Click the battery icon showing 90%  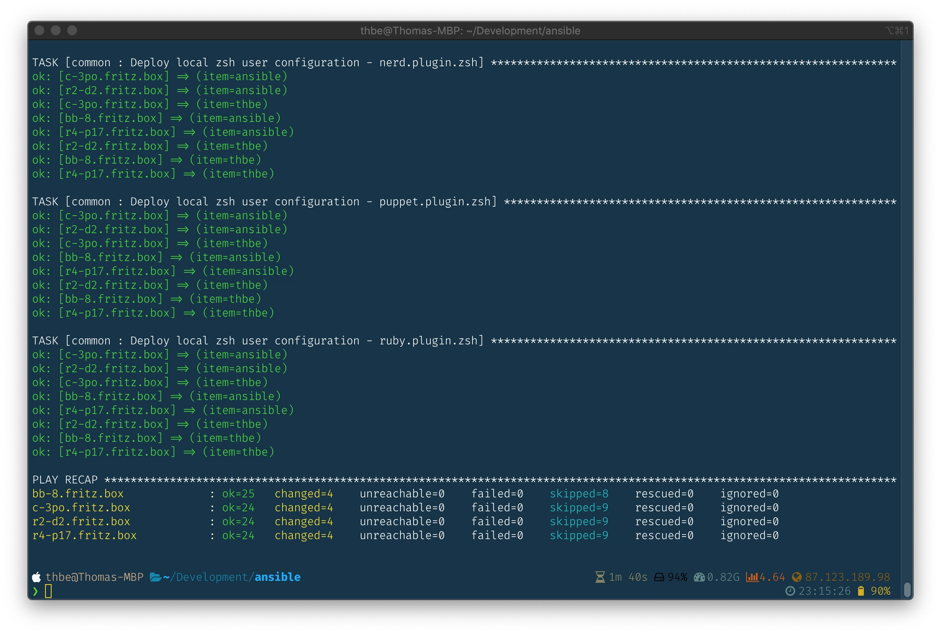click(861, 591)
